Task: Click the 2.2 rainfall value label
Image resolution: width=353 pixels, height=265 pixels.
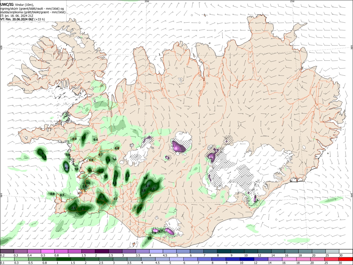Action: (127, 176)
